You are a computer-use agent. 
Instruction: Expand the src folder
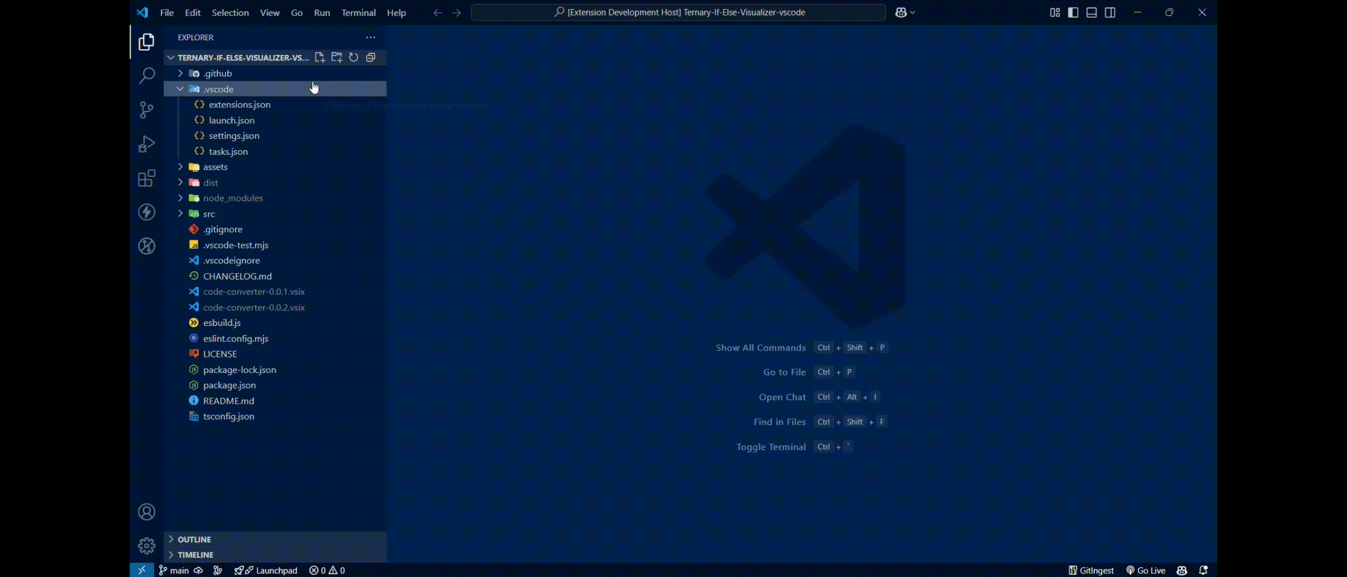tap(275, 214)
